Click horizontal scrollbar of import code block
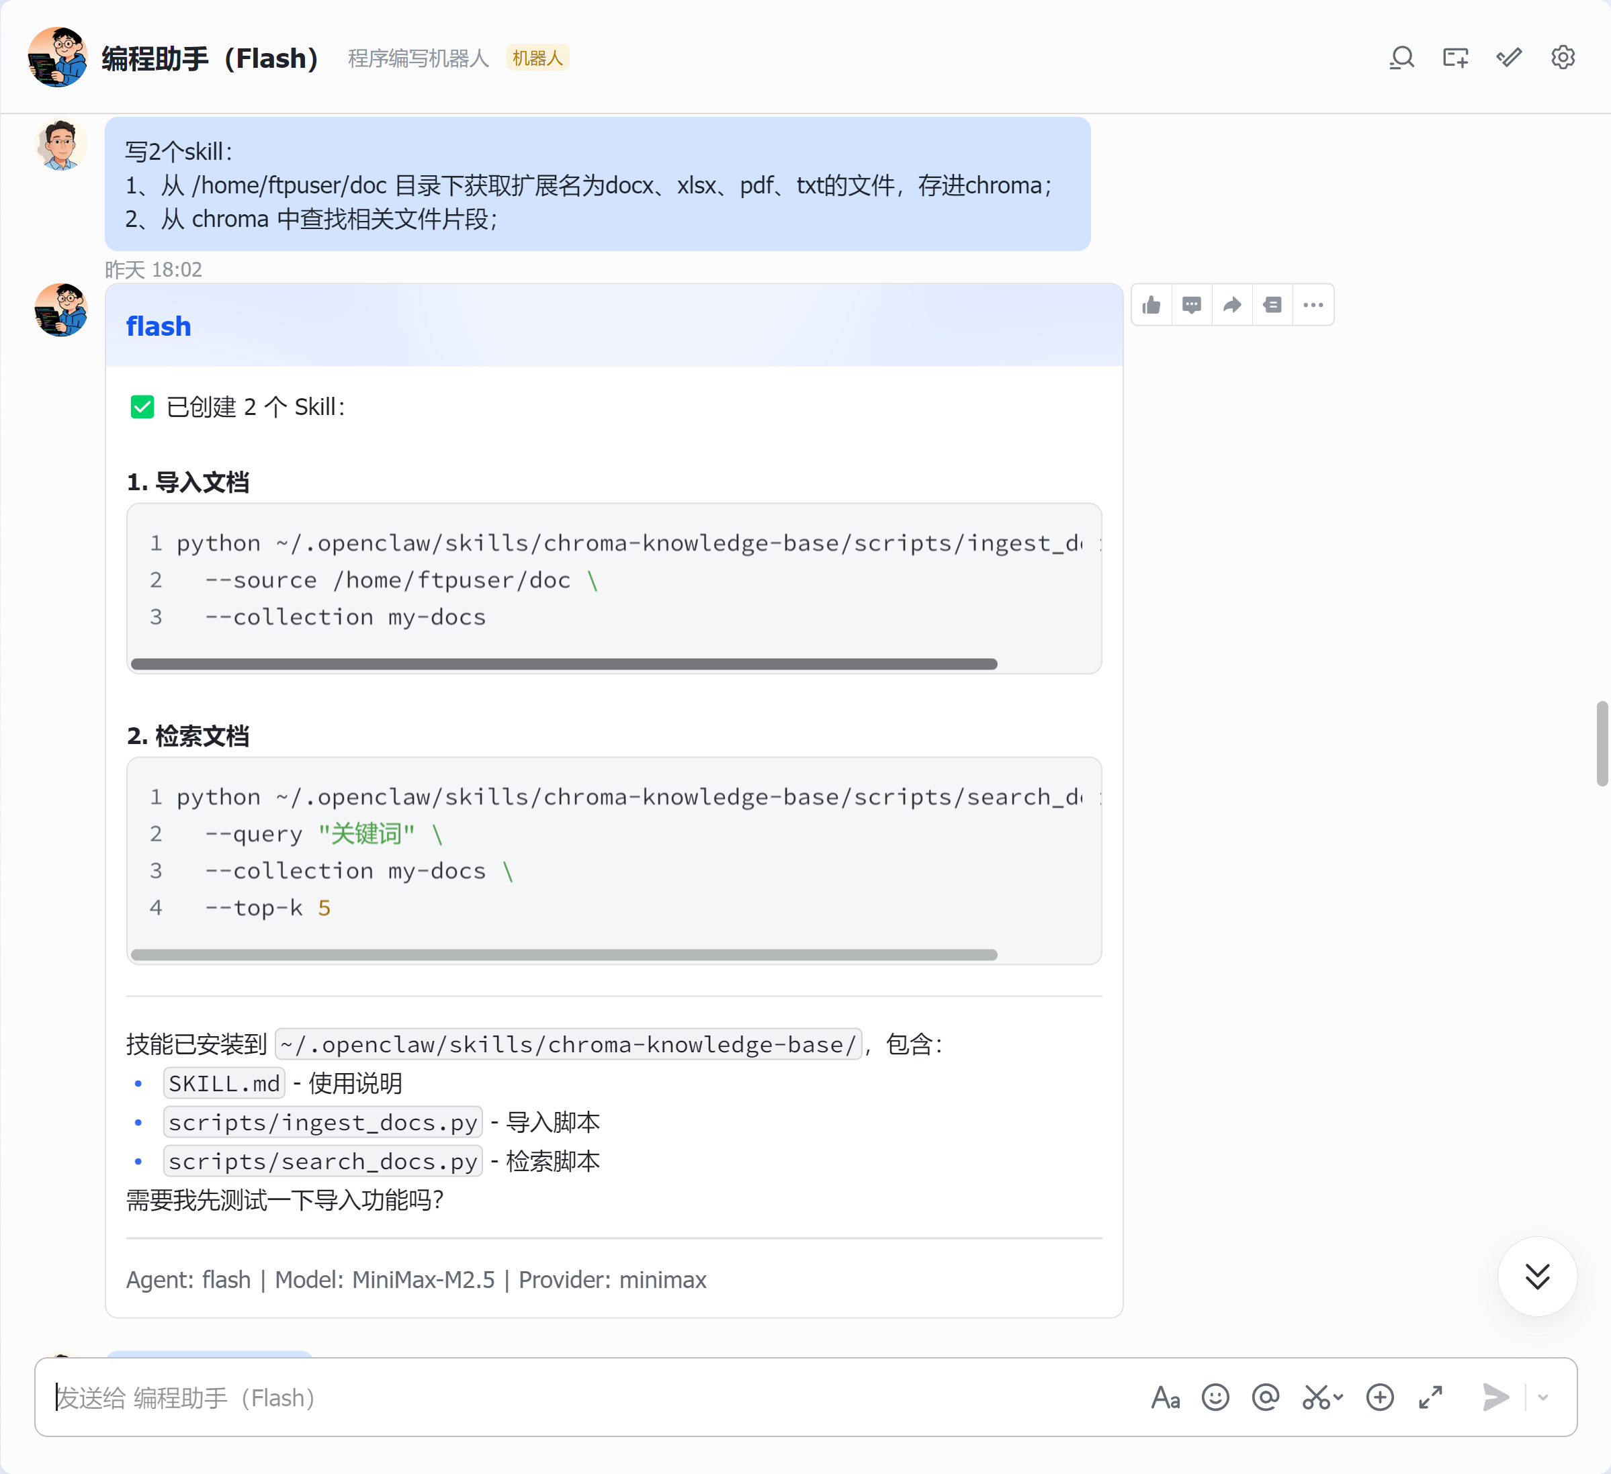 click(x=564, y=664)
